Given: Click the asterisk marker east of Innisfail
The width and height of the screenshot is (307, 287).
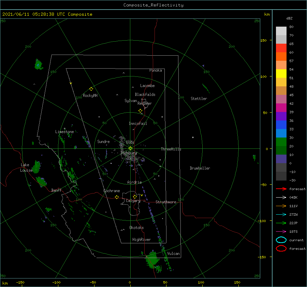Looking at the screenshot, I should tap(162, 117).
